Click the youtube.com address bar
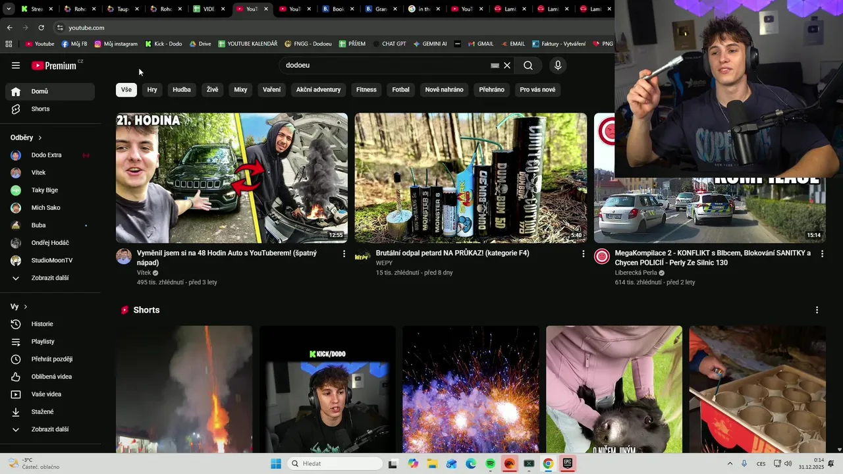The image size is (843, 474). (329, 28)
